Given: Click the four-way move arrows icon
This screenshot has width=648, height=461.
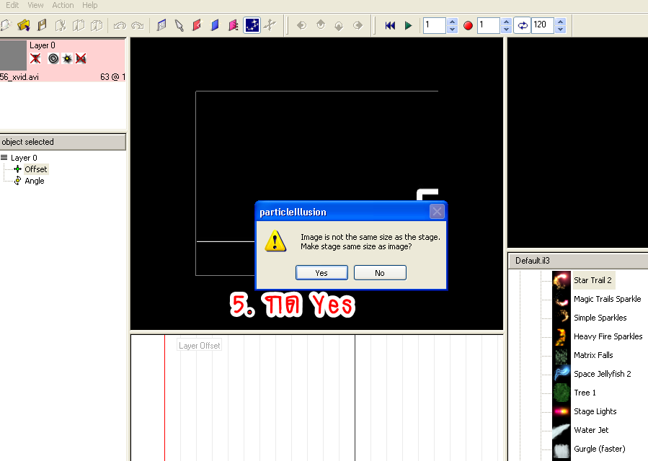Looking at the screenshot, I should click(x=270, y=25).
